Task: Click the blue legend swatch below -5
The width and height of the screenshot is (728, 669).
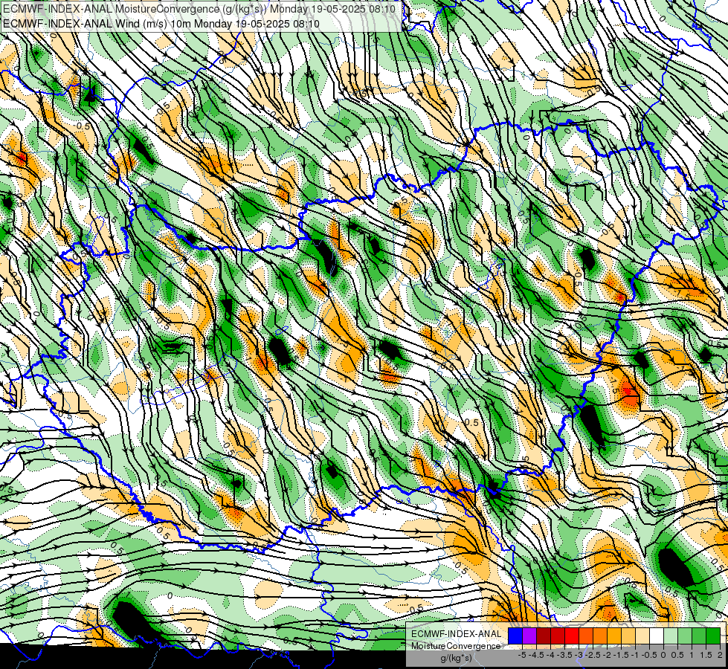Action: [x=515, y=636]
